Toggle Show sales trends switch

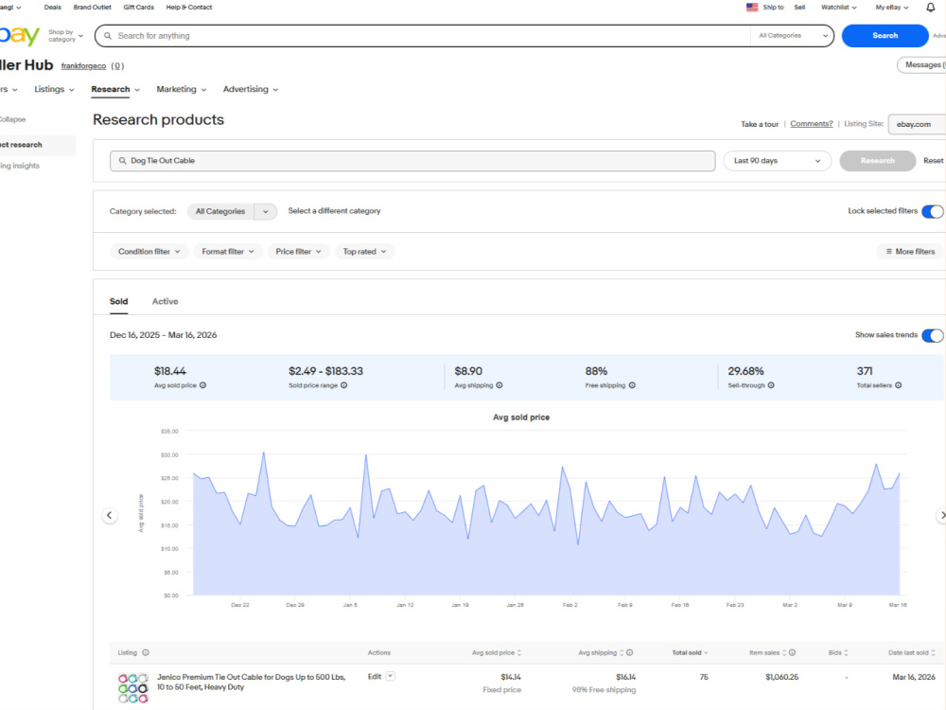(x=932, y=336)
